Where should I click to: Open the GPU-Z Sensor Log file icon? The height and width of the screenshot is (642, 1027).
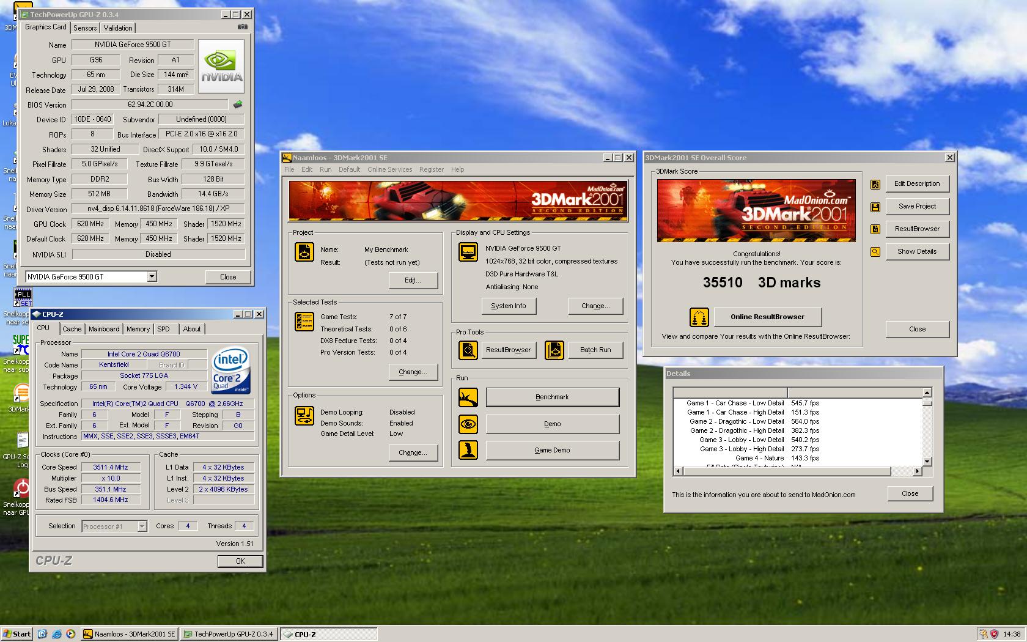[x=22, y=440]
